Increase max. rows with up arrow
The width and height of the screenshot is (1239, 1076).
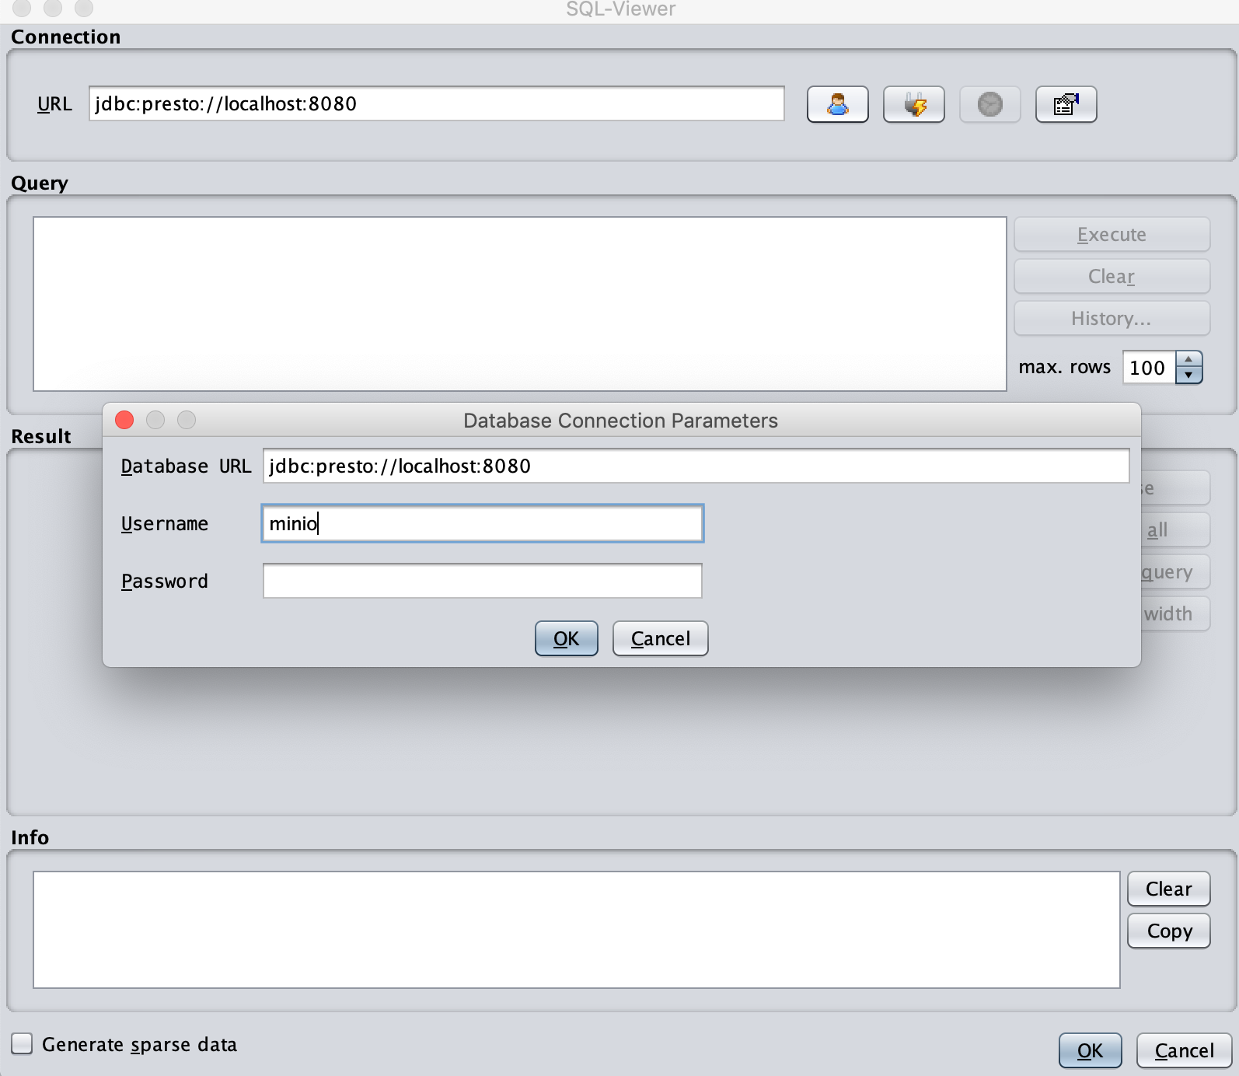(x=1188, y=359)
